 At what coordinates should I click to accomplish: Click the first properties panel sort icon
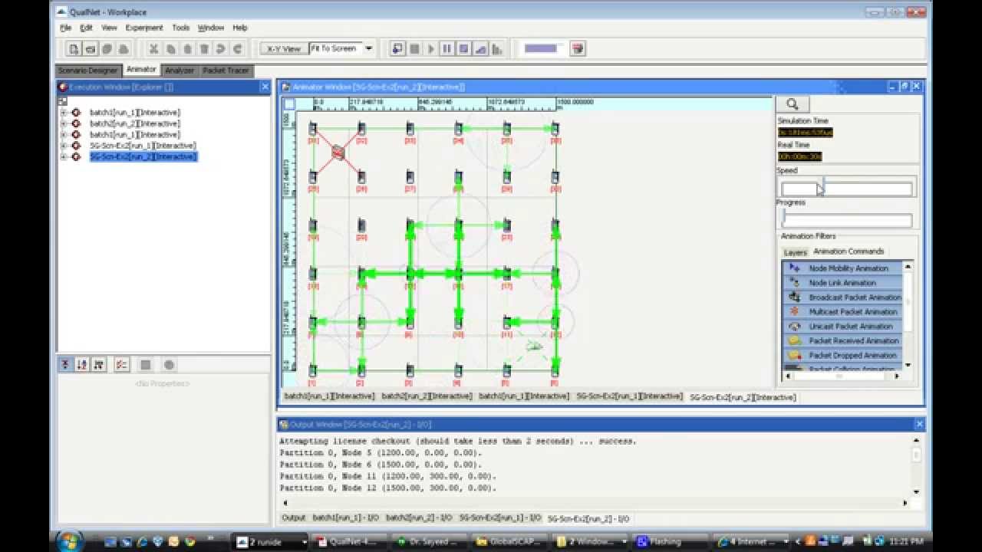point(65,365)
